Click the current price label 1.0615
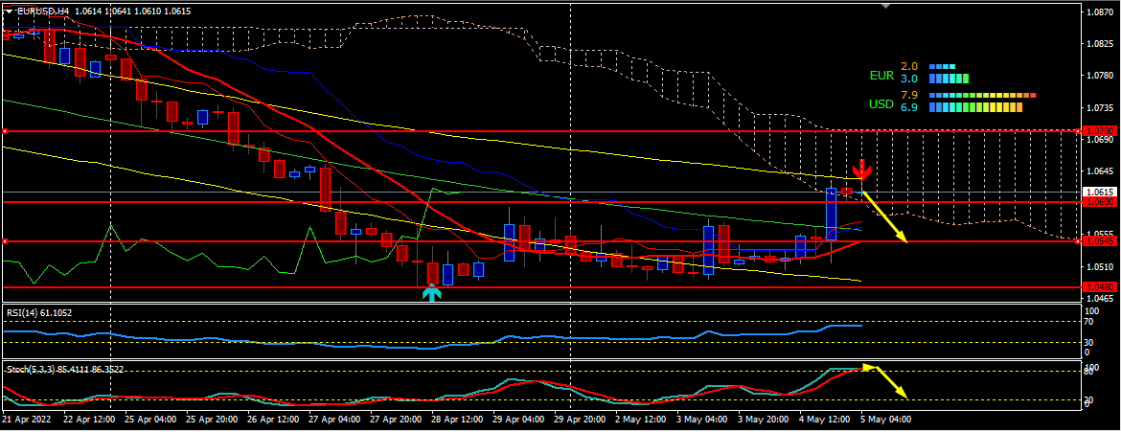The height and width of the screenshot is (432, 1121). pos(1100,193)
